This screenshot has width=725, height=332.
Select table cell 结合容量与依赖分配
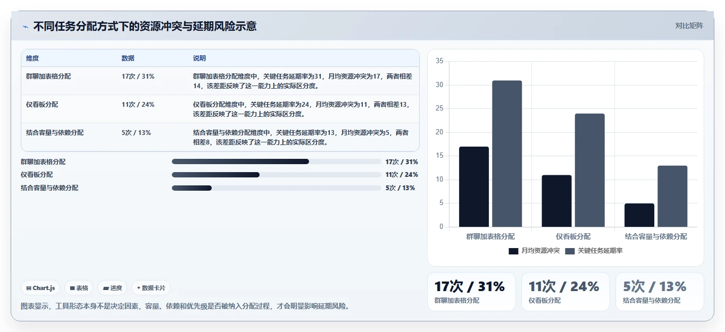coord(55,133)
